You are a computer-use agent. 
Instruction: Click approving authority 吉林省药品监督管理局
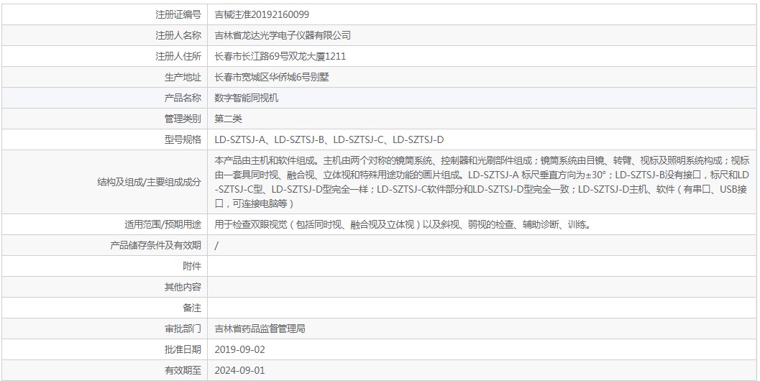coord(260,329)
